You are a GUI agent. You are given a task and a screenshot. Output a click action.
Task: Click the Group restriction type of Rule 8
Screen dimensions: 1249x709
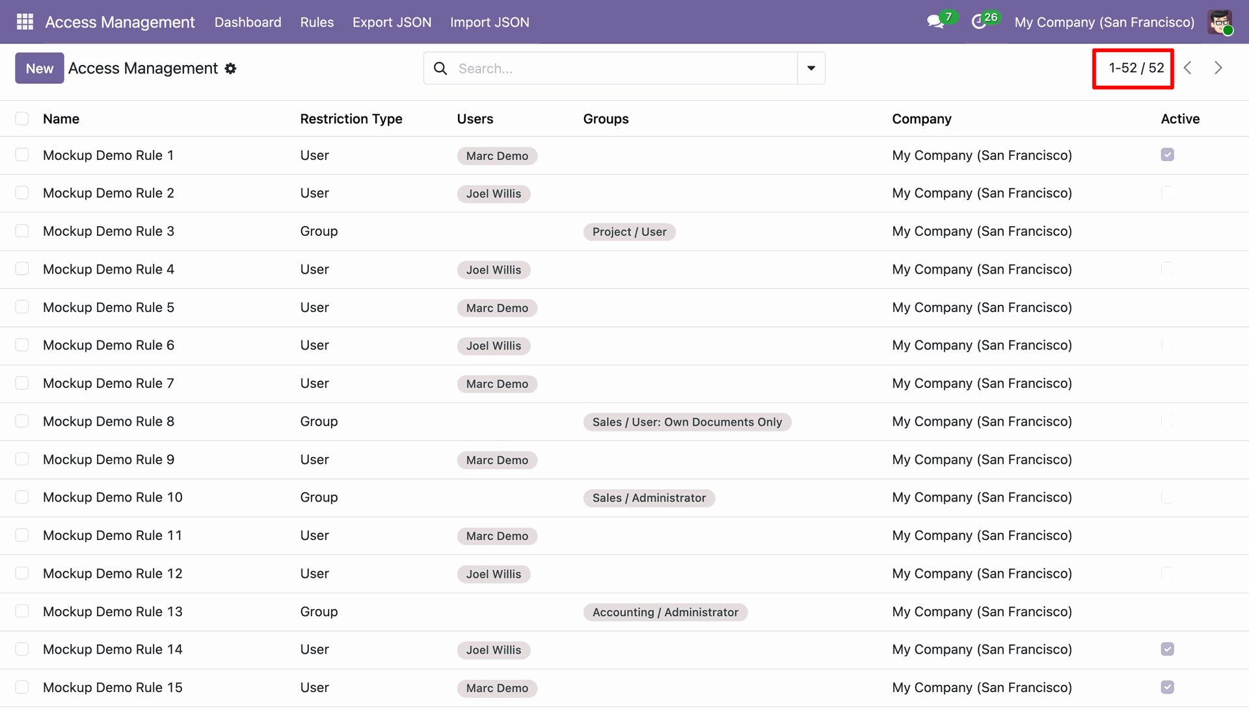319,421
